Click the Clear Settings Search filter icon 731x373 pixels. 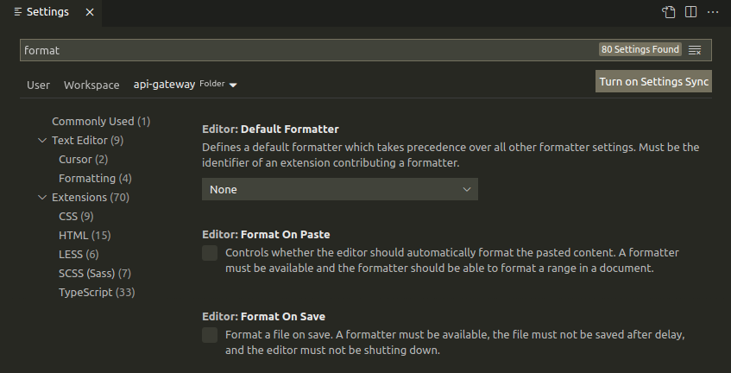pos(695,50)
